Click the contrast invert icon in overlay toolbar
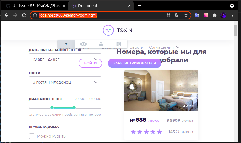The image size is (241, 143). point(118,44)
